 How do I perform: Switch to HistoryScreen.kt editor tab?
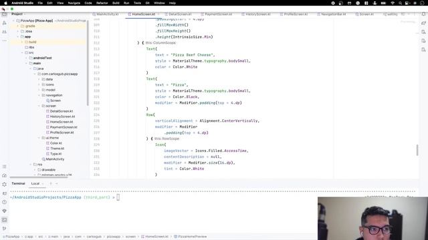click(x=256, y=14)
